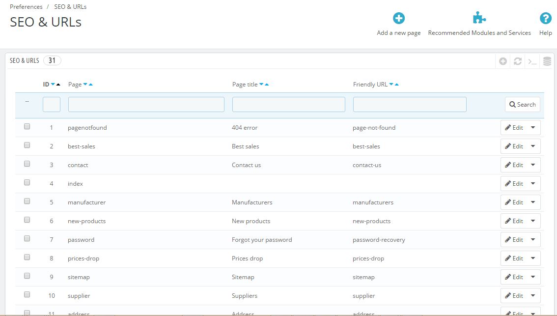Expand Edit dropdown arrow for pagenotfound
The image size is (557, 316).
533,128
